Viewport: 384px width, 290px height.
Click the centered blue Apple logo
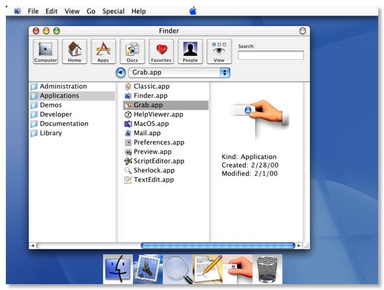click(x=193, y=11)
